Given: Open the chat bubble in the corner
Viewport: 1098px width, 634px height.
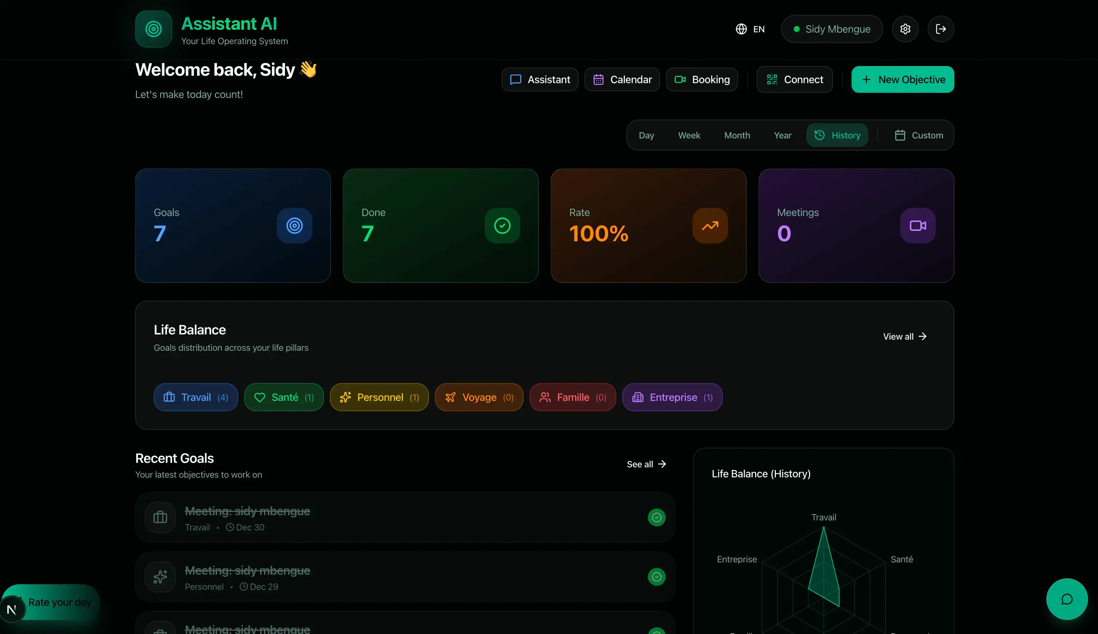Looking at the screenshot, I should (1067, 599).
